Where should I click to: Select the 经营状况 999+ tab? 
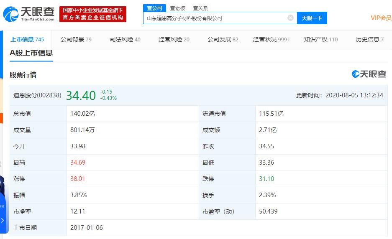pos(272,39)
